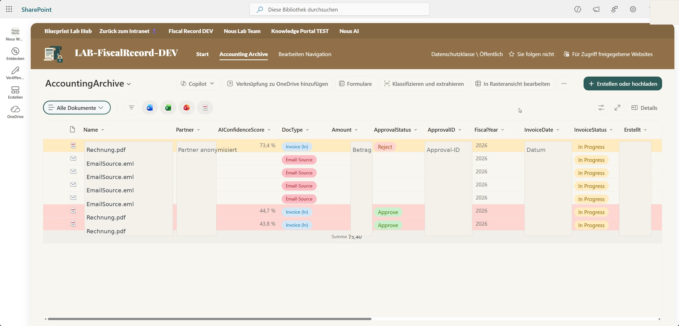The height and width of the screenshot is (326, 679).
Task: Open the Veröffentlichen pencil icon
Action: pyautogui.click(x=15, y=70)
